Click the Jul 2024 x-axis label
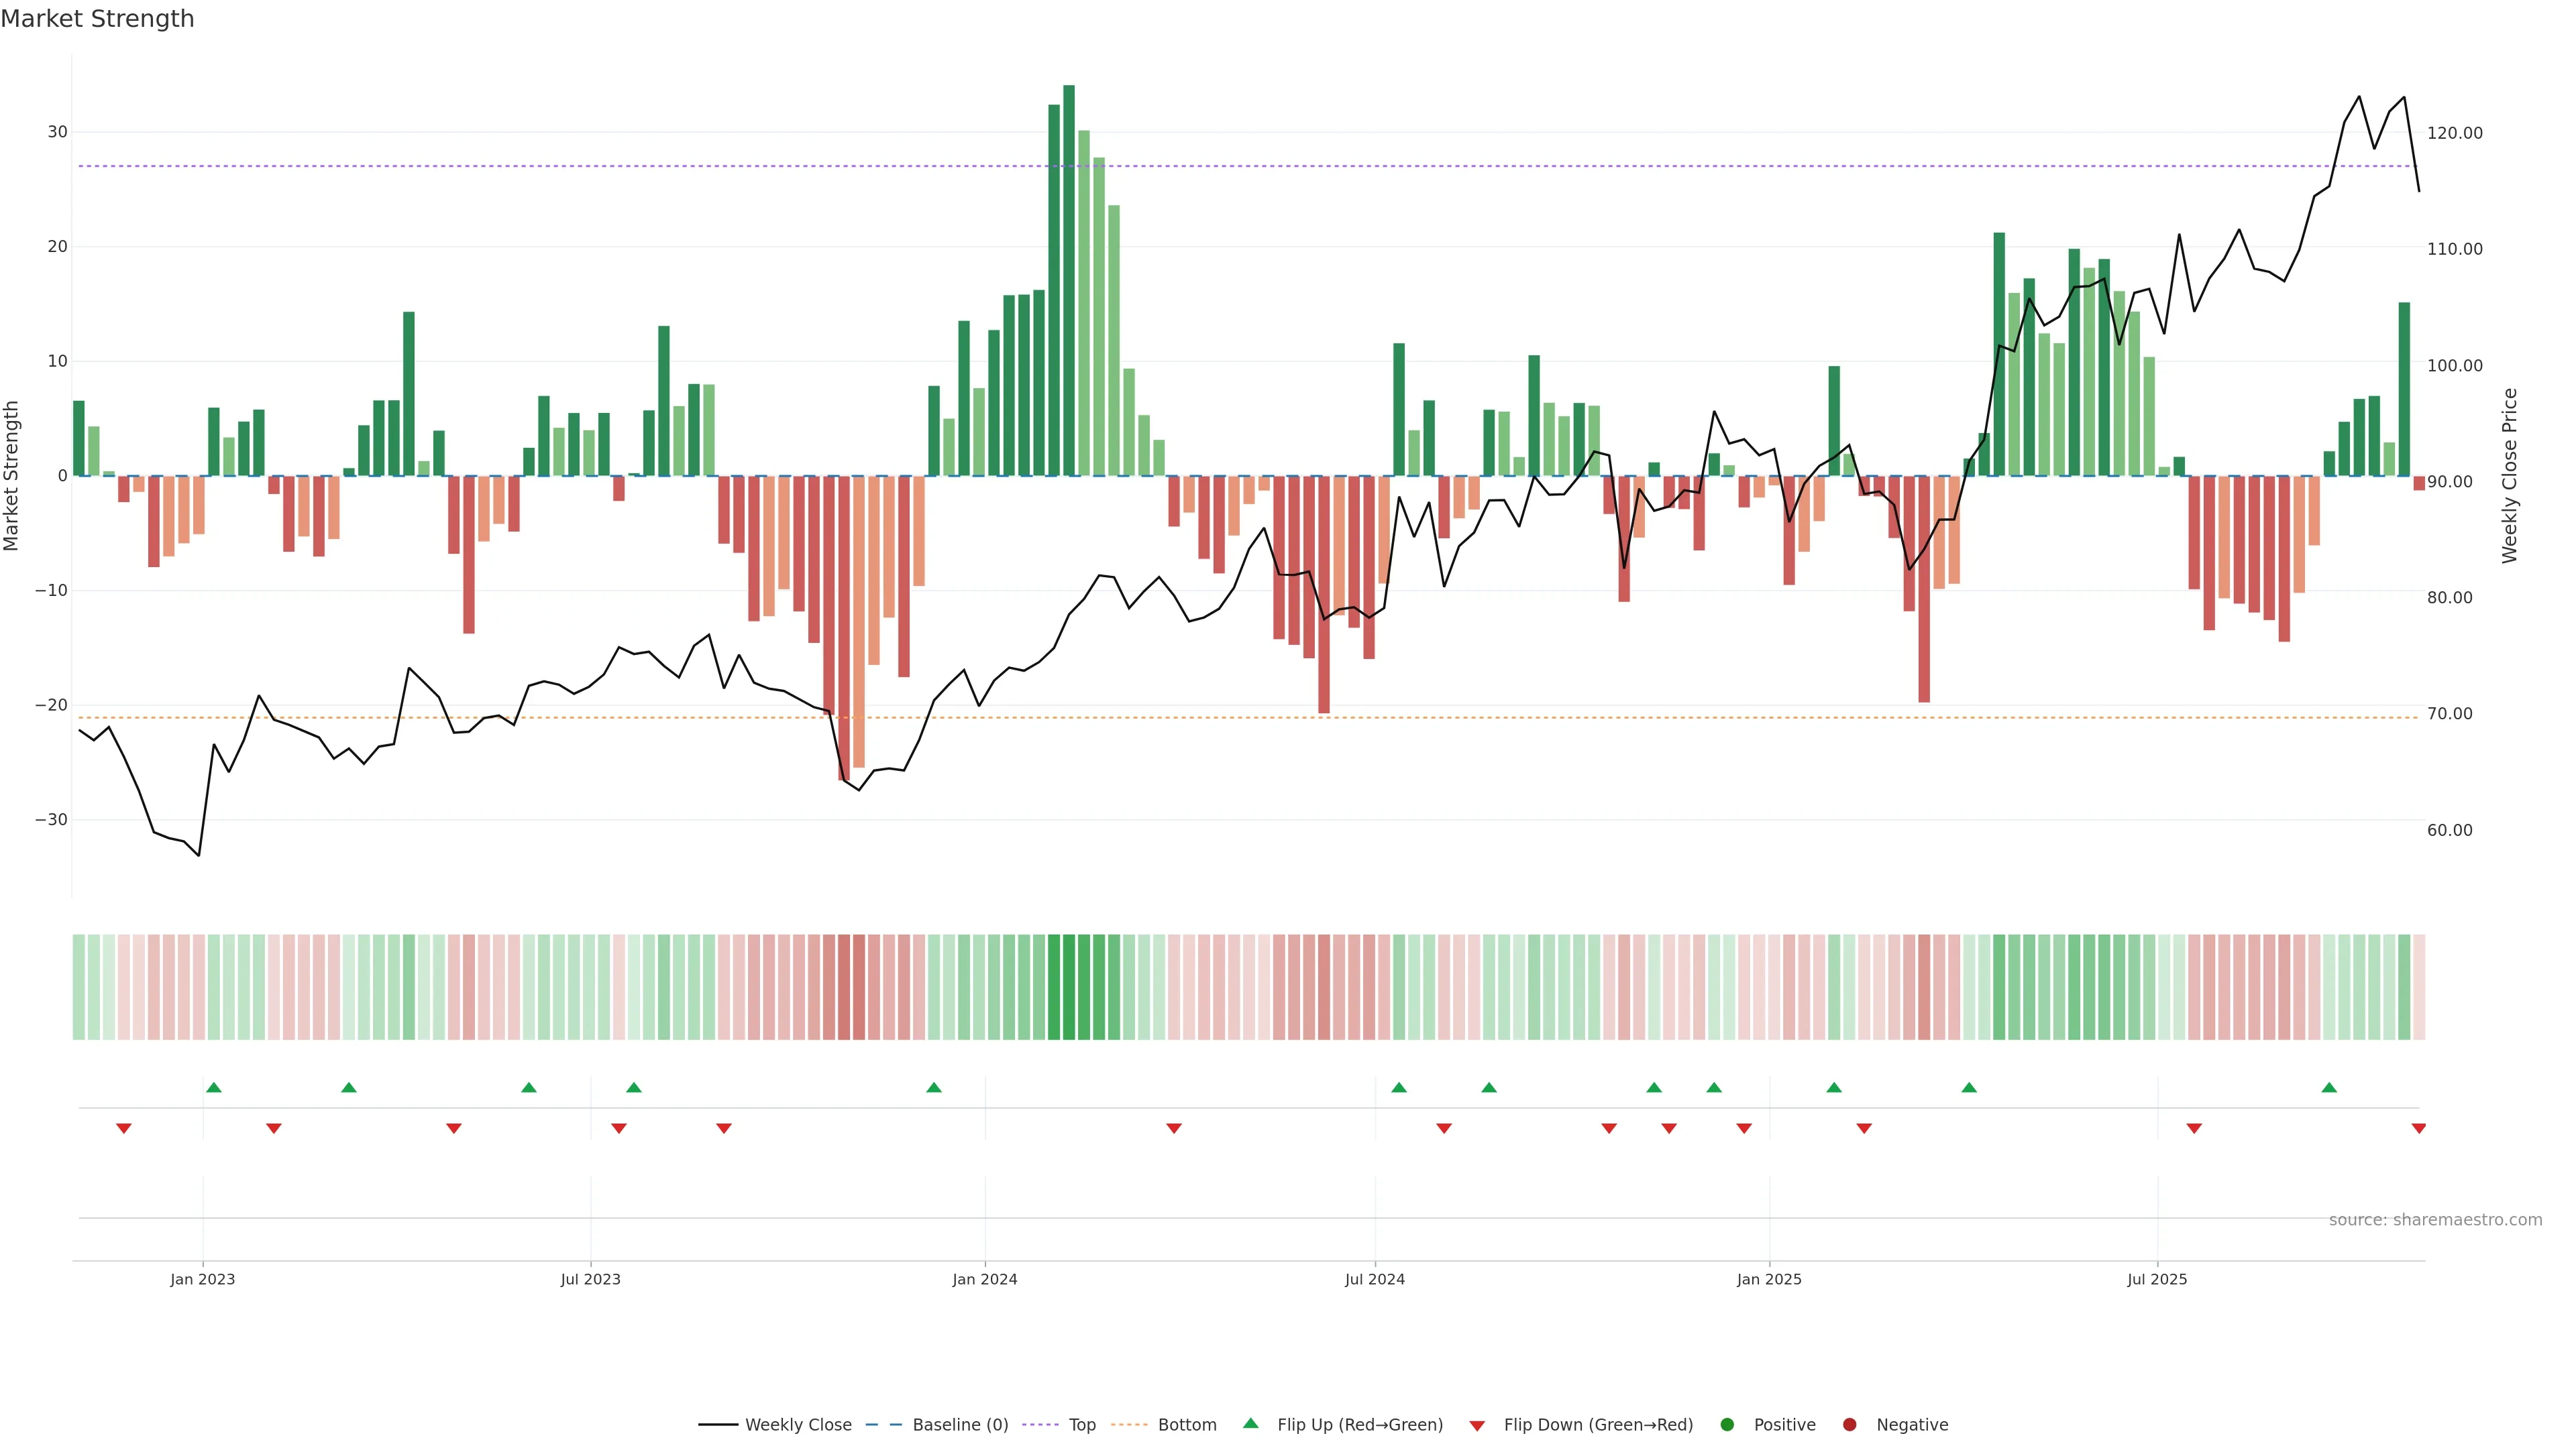 click(x=1374, y=1279)
